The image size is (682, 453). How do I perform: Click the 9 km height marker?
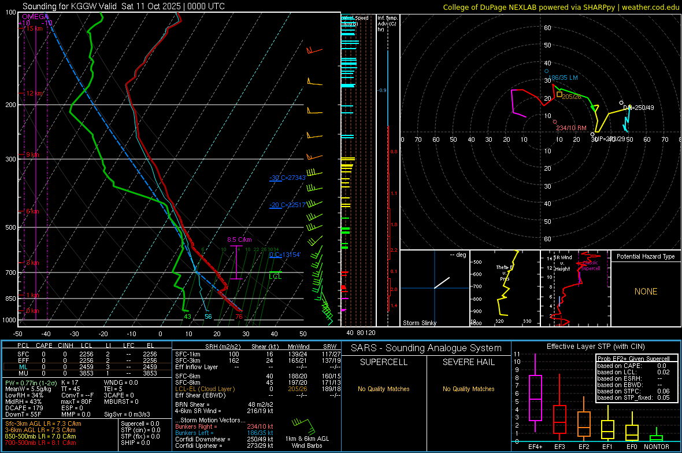point(32,154)
